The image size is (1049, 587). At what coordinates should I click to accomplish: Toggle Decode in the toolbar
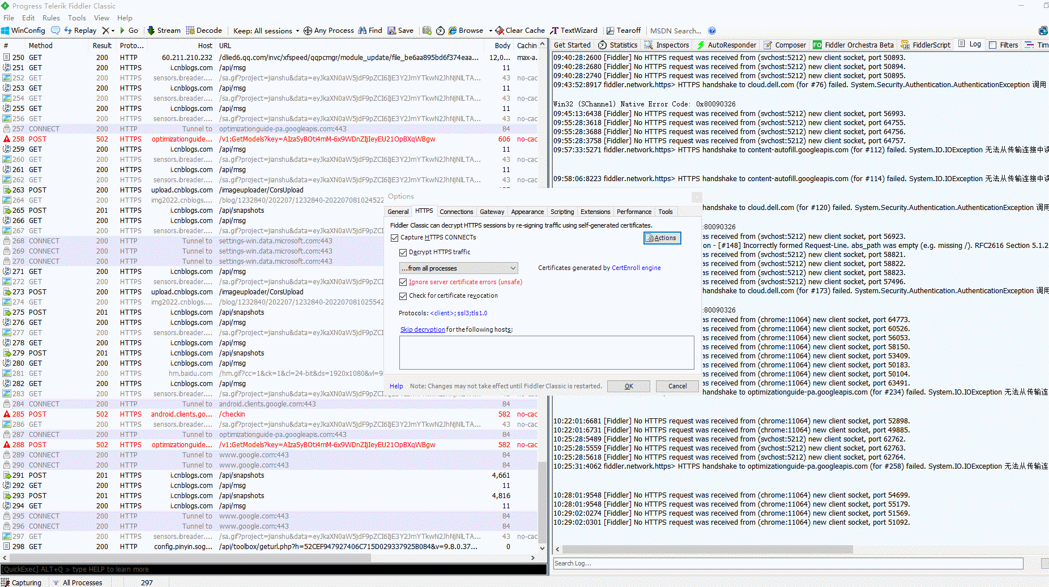(x=204, y=31)
